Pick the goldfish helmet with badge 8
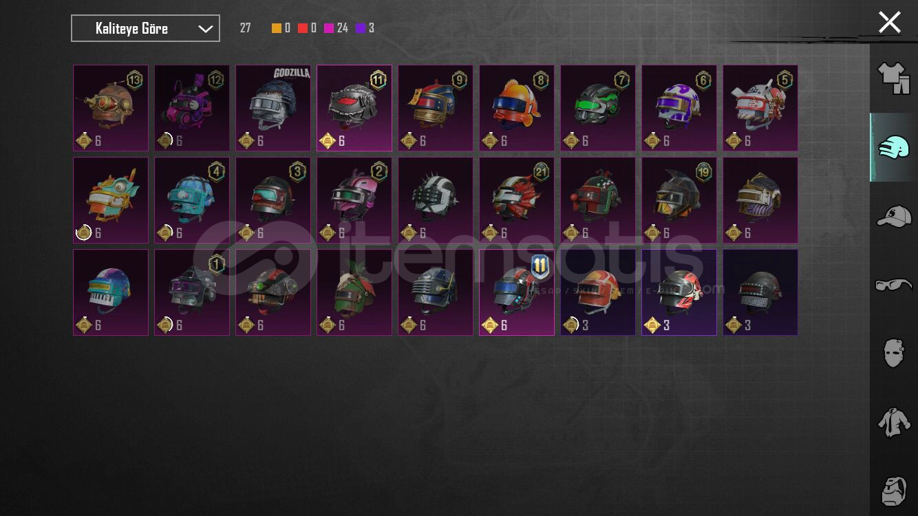The height and width of the screenshot is (516, 918). 517,108
